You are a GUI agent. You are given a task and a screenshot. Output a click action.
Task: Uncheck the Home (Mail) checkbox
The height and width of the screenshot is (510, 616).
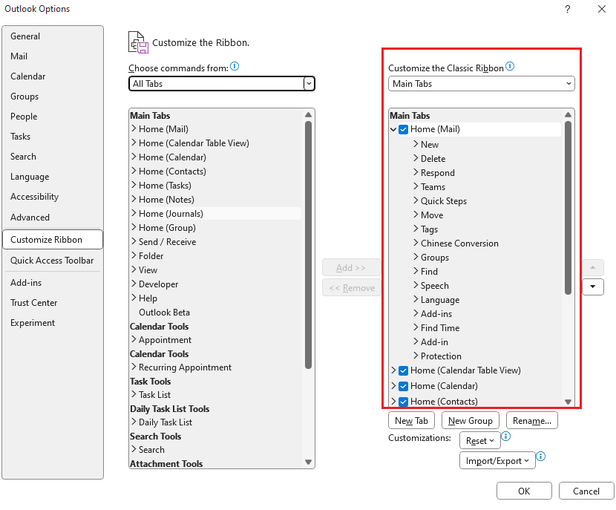click(x=403, y=130)
